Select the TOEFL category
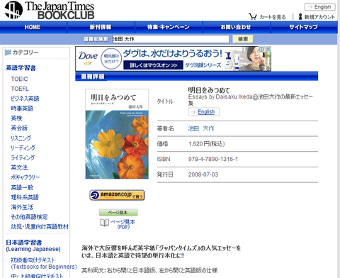 point(20,89)
